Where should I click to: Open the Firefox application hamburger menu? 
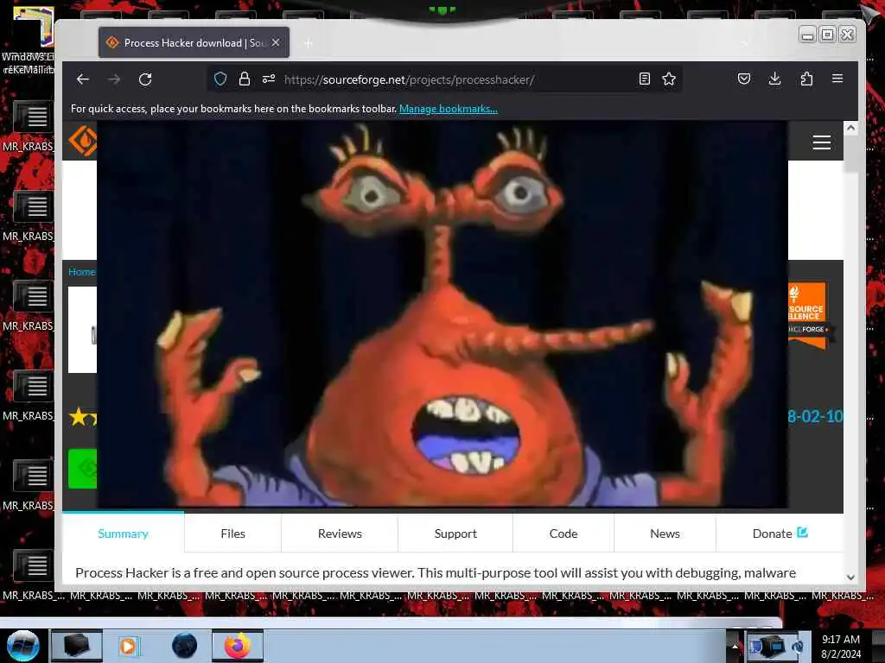(837, 79)
